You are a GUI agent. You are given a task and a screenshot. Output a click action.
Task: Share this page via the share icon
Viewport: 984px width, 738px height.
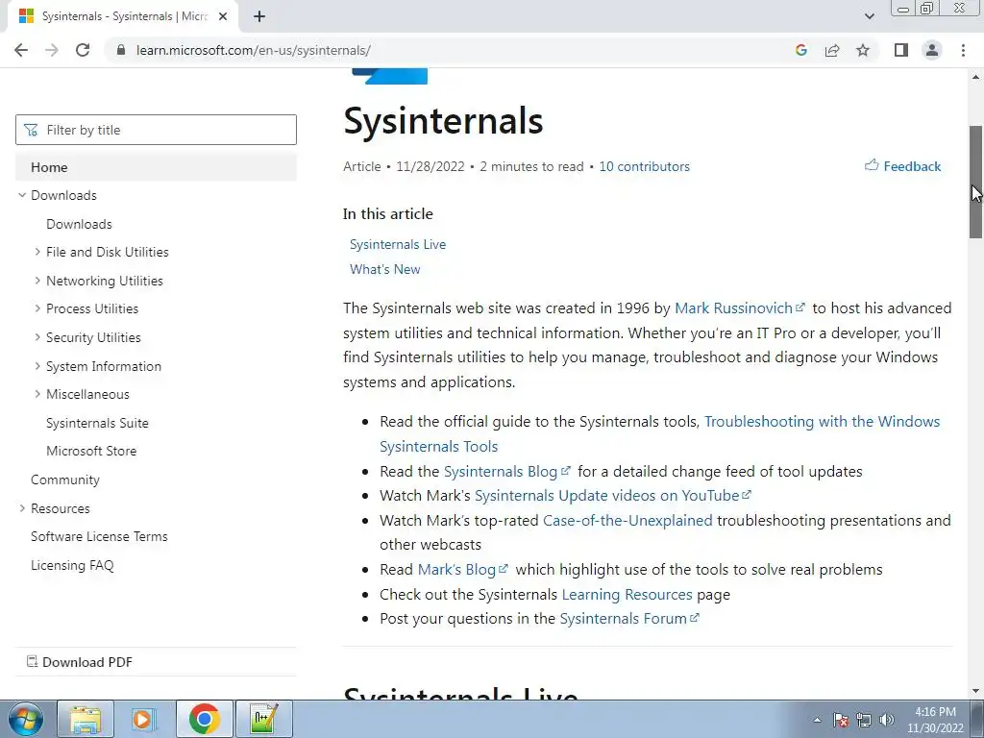[832, 50]
